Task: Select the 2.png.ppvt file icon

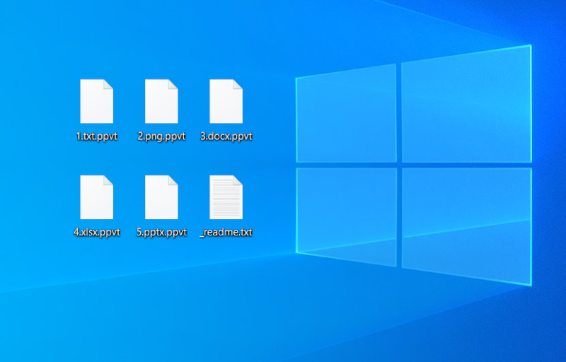Action: 161,103
